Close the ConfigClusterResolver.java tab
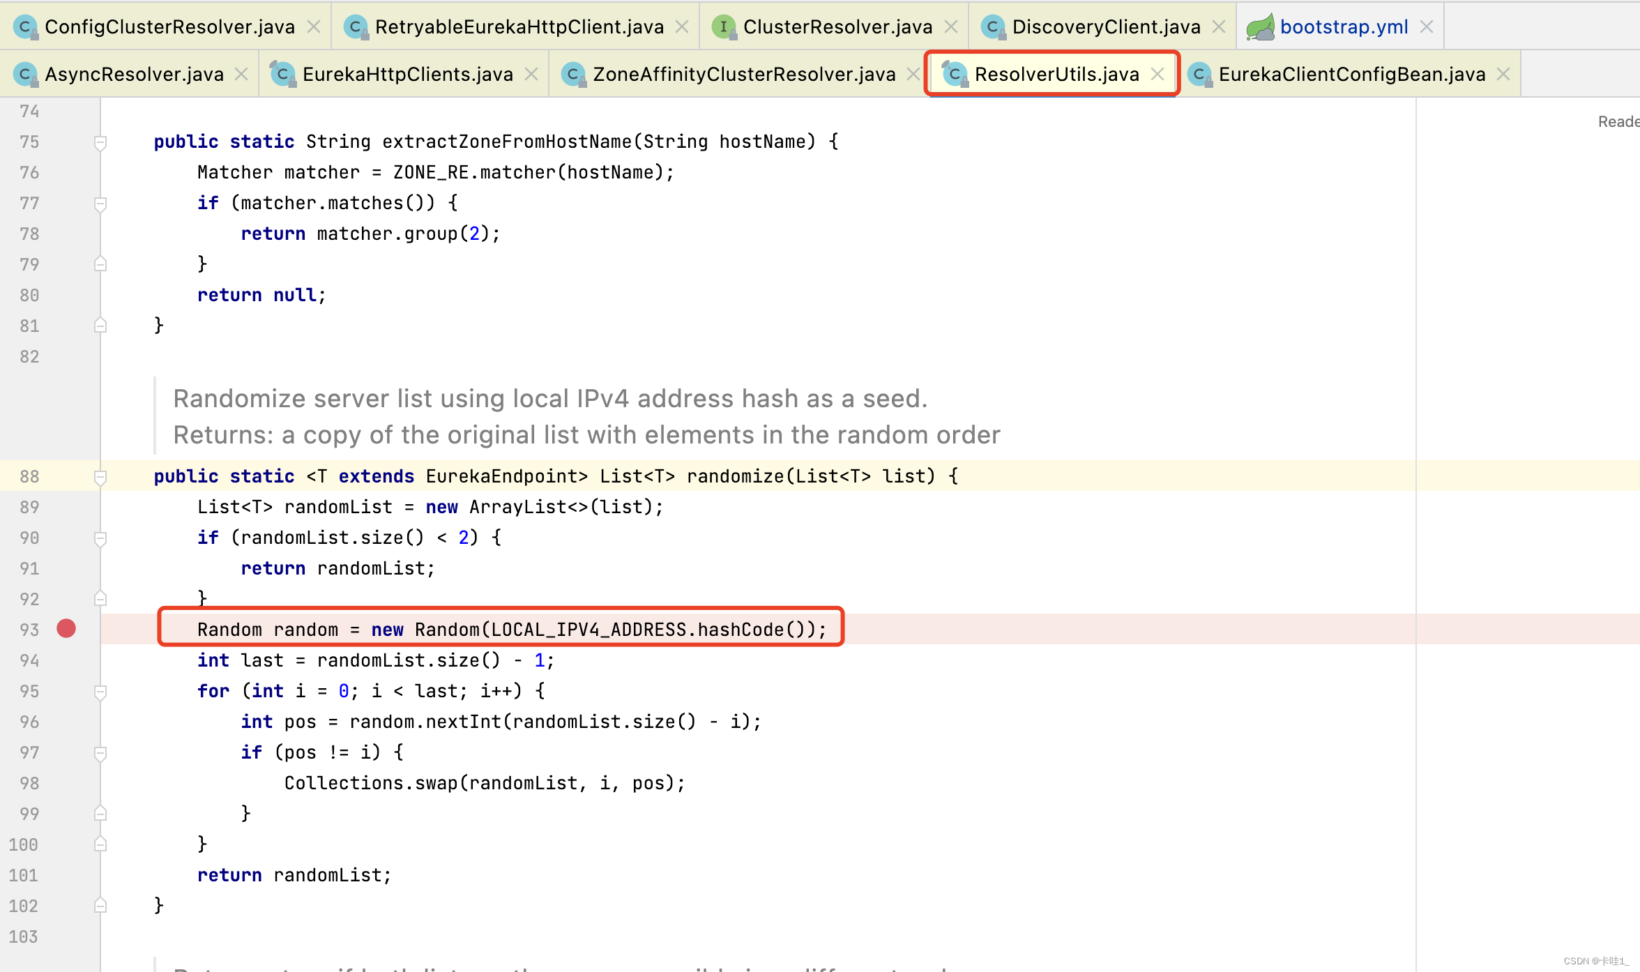Image resolution: width=1640 pixels, height=972 pixels. pos(314,27)
